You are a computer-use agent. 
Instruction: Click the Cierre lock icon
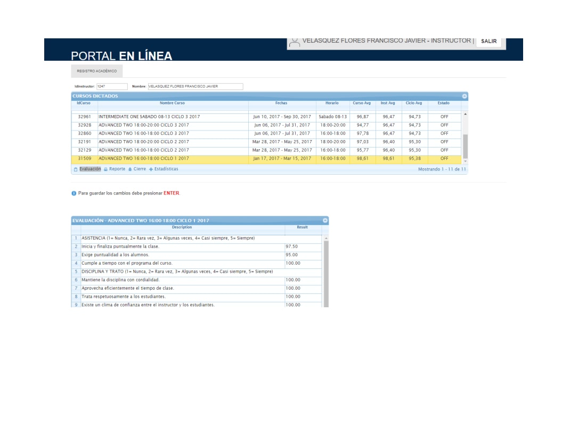pyautogui.click(x=130, y=169)
